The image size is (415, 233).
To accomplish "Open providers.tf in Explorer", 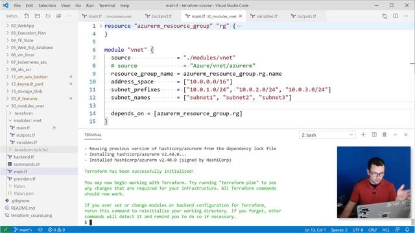I will pos(25,179).
